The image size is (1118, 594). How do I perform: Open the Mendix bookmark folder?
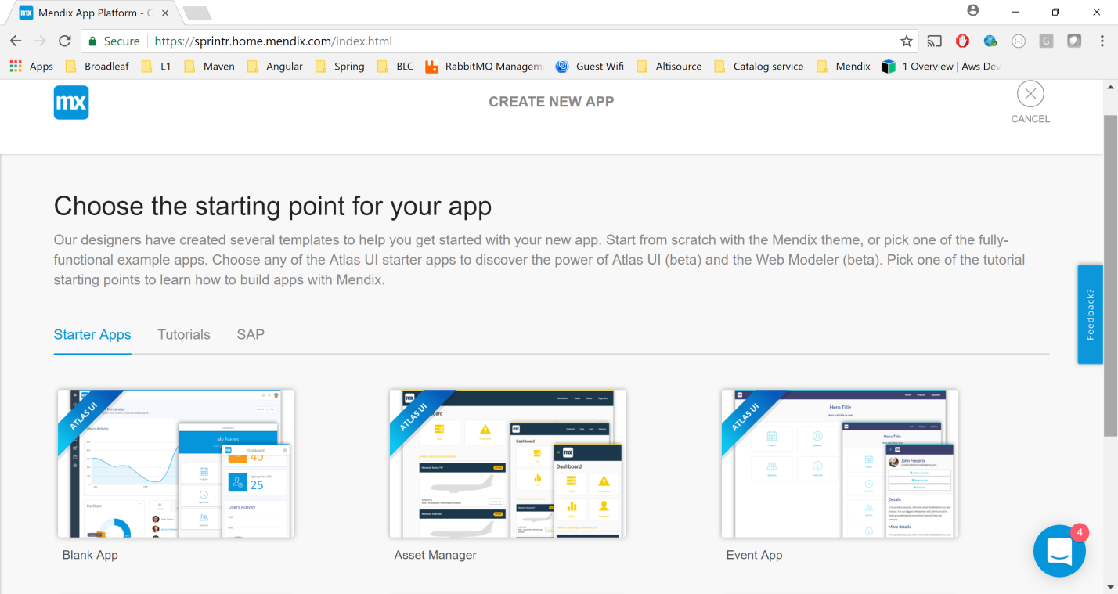pyautogui.click(x=843, y=67)
